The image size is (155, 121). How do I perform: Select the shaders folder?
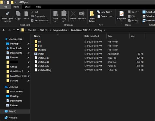(42, 50)
